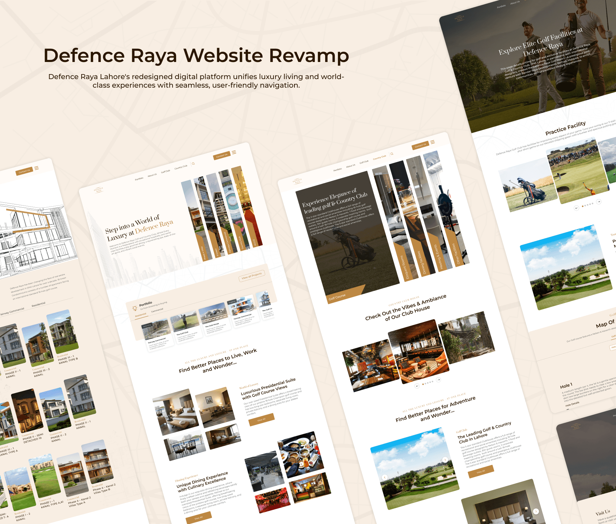The height and width of the screenshot is (524, 616).
Task: Click Defence Raya logo on golf page header
Action: point(460,17)
